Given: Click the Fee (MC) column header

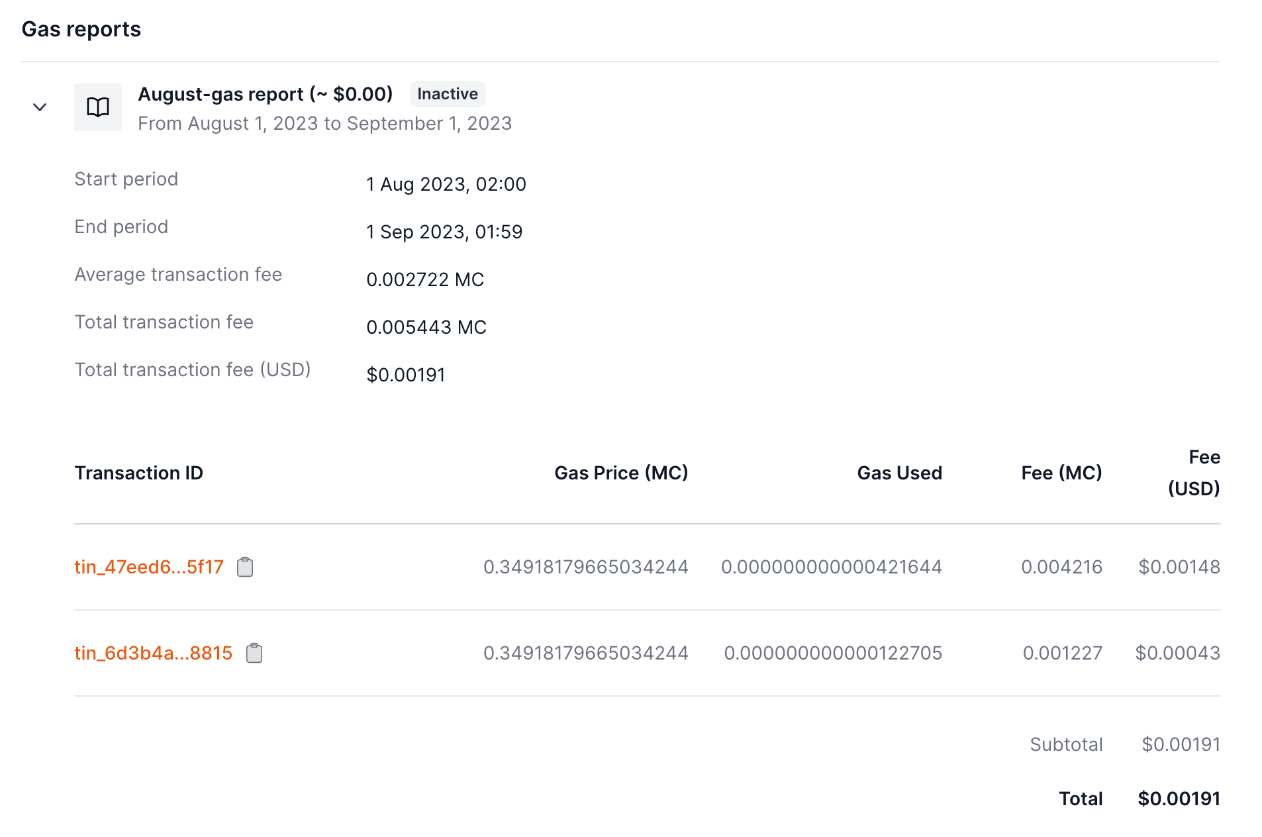Looking at the screenshot, I should (1061, 473).
